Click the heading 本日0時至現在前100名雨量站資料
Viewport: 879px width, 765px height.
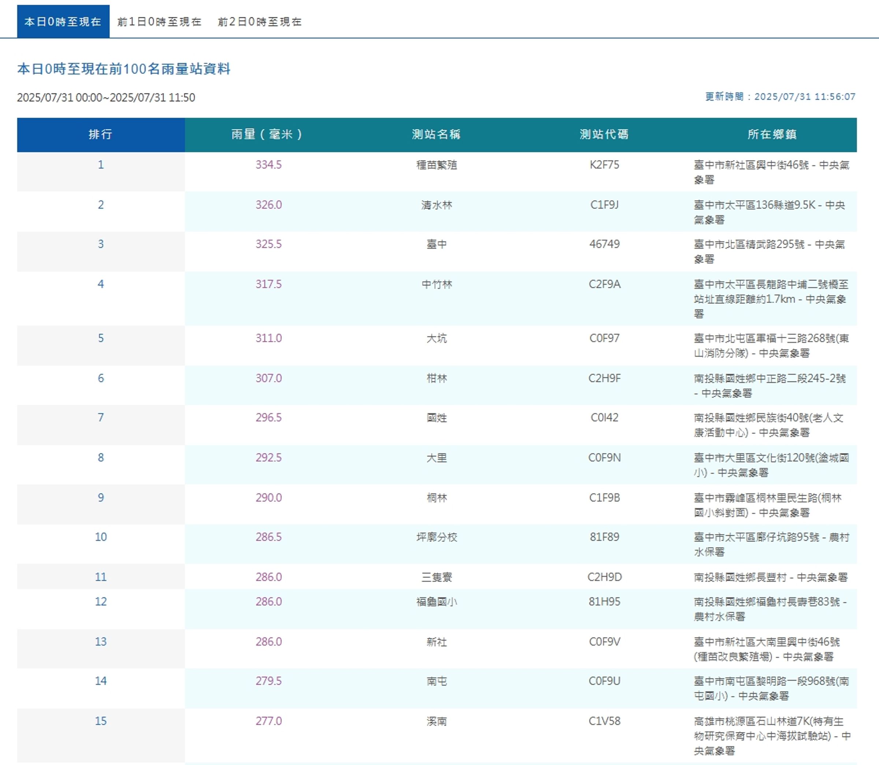point(124,69)
